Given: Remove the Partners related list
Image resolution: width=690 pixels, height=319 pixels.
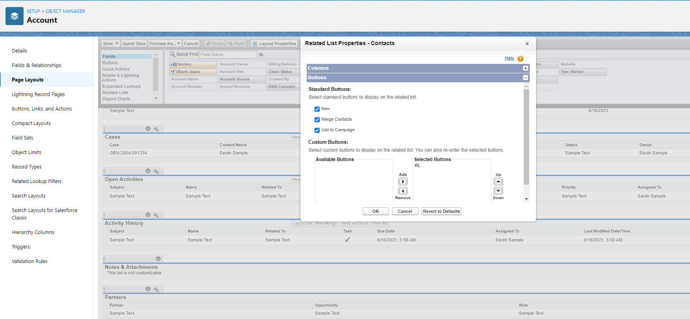Looking at the screenshot, I should [148, 289].
